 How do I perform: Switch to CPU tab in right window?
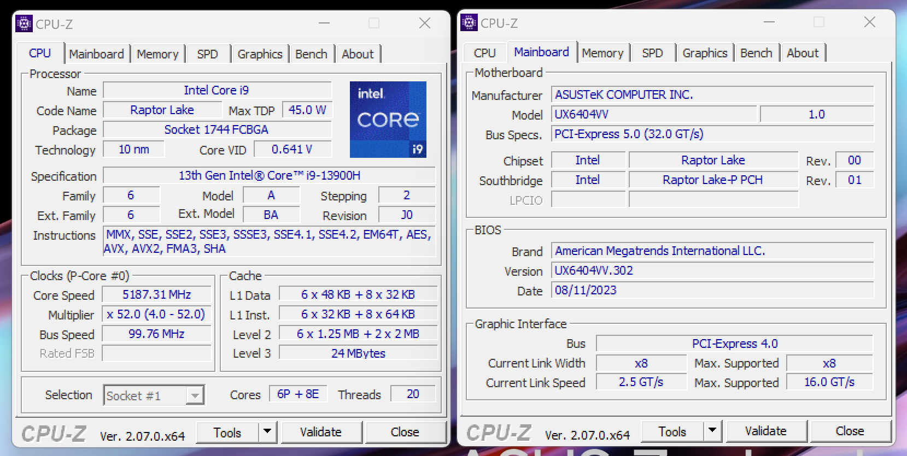point(484,53)
